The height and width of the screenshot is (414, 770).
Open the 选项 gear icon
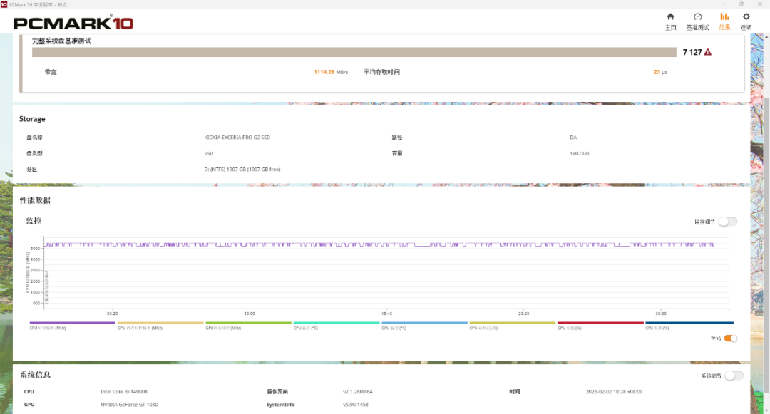click(746, 18)
